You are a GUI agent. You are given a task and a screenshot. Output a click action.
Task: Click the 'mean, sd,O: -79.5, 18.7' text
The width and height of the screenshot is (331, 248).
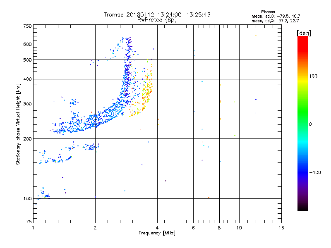click(276, 17)
